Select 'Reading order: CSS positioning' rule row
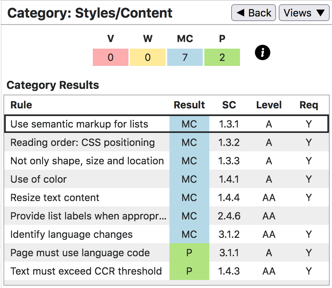 (x=82, y=142)
